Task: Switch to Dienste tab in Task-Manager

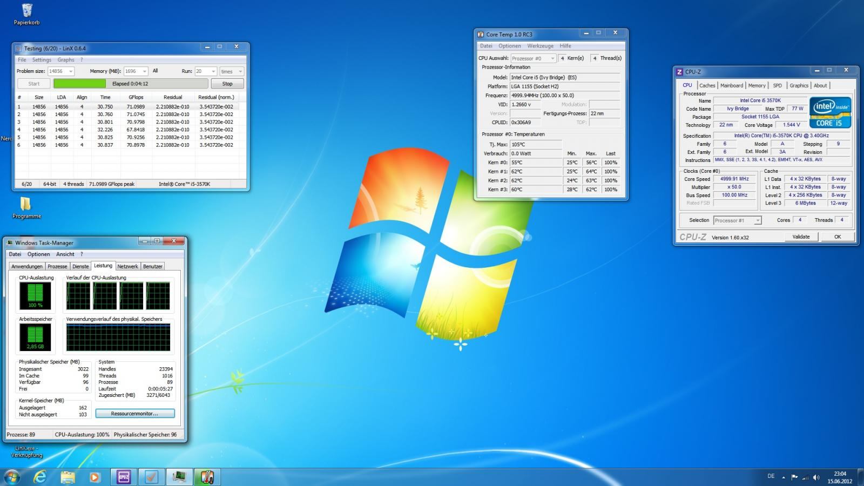Action: click(80, 266)
